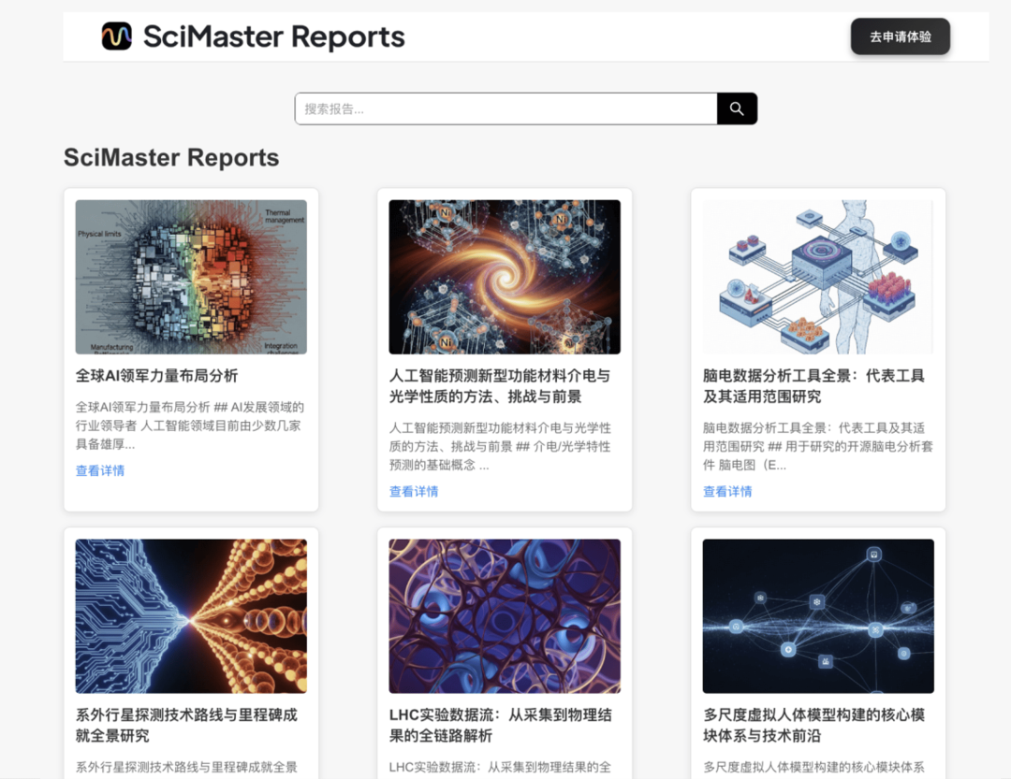
Task: Open galaxy spiral thumbnail of 人工智能预测新型功能材料 report
Action: tap(505, 277)
